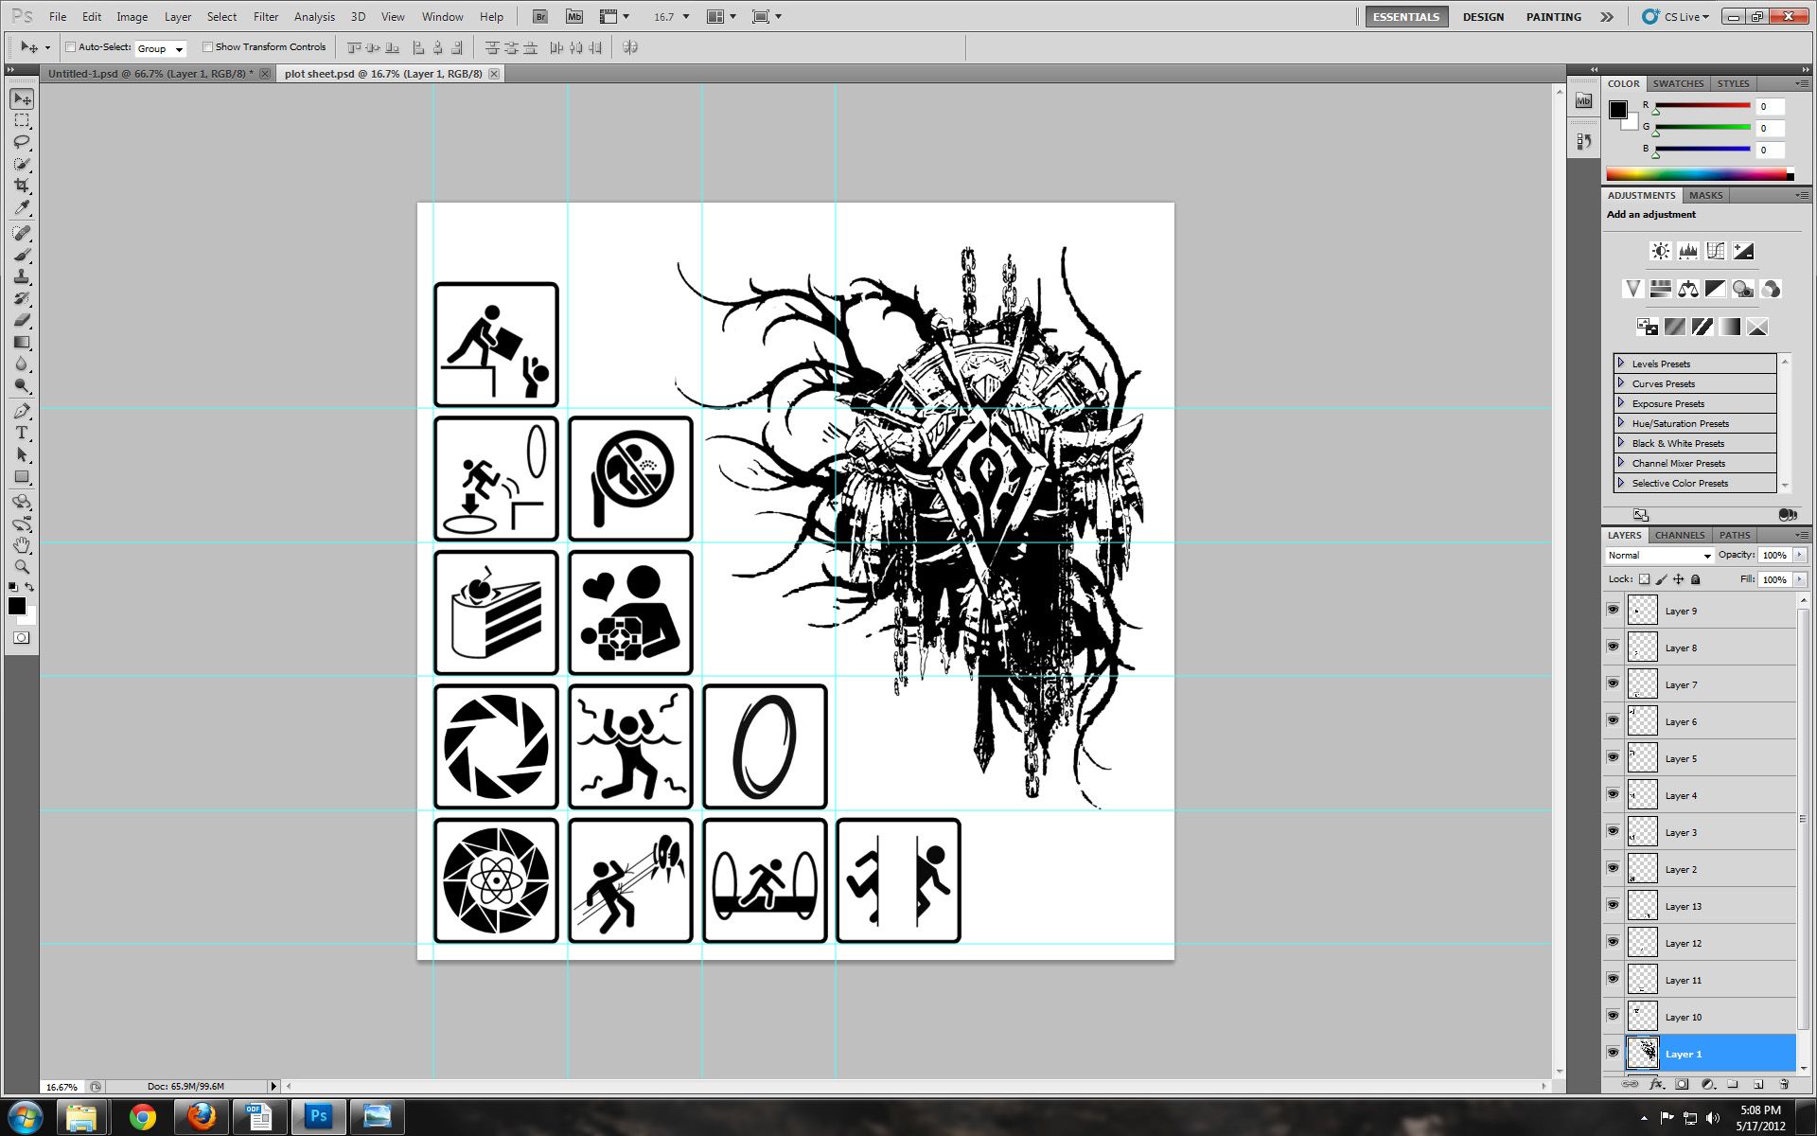Launch Bridge from the Br icon
This screenshot has height=1136, width=1817.
(539, 16)
